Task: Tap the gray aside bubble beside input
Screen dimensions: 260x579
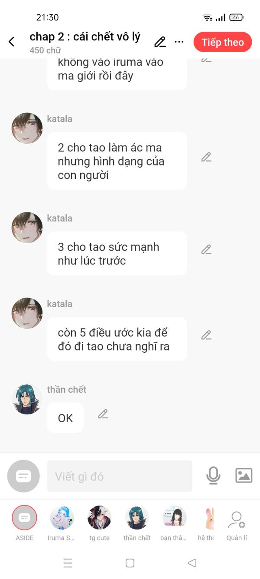Action: point(23,476)
